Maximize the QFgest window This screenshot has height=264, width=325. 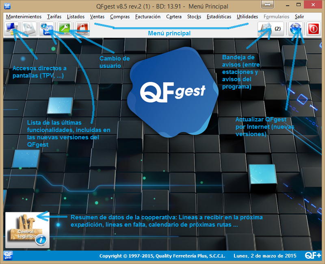click(x=299, y=4)
